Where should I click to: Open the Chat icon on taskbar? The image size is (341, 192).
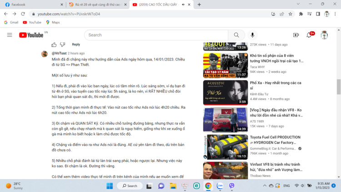click(x=161, y=186)
